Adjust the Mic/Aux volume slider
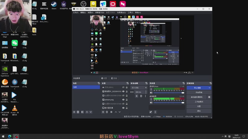The height and width of the screenshot is (139, 248). pos(169,93)
